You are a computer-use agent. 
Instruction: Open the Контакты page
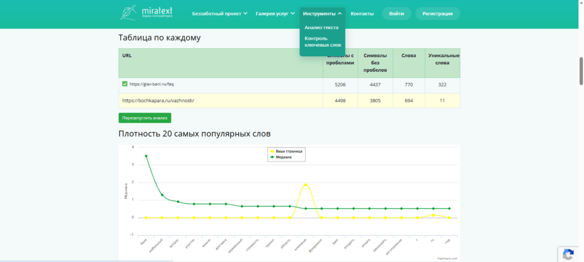click(x=362, y=14)
